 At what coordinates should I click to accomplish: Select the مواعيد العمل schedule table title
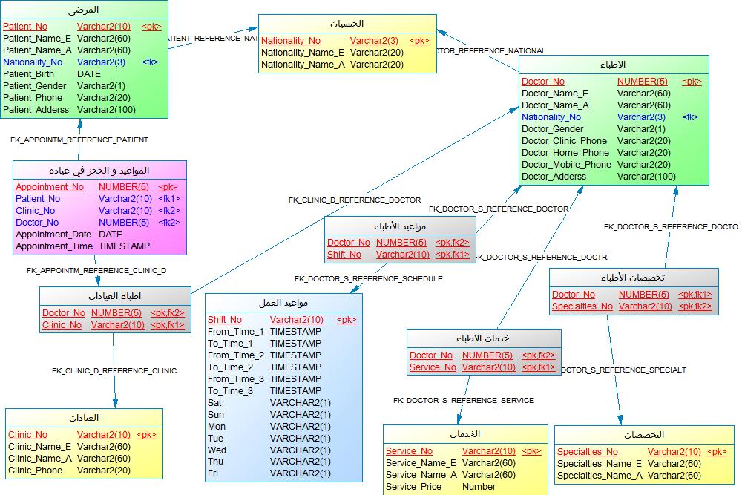coord(283,303)
